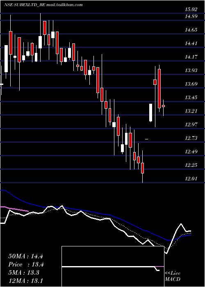
Task: Click the 15.02 price axis label
Action: click(x=191, y=9)
